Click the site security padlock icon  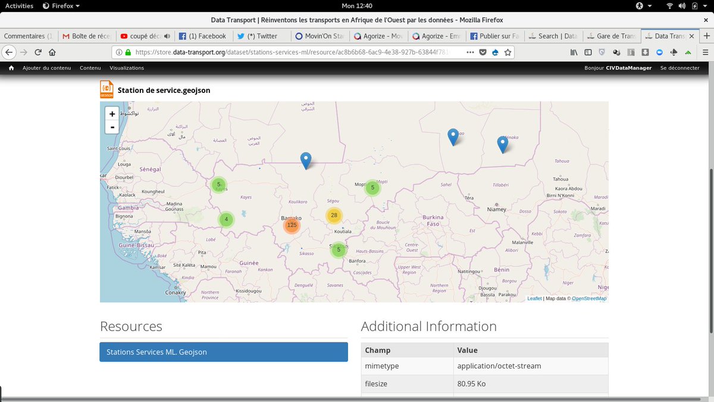pyautogui.click(x=129, y=52)
